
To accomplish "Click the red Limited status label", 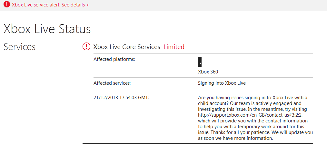I will point(174,47).
